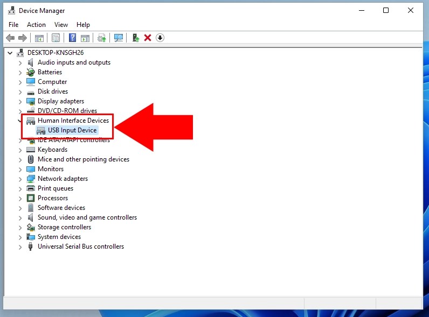Update device driver toolbar icon
The width and height of the screenshot is (429, 317).
[101, 38]
